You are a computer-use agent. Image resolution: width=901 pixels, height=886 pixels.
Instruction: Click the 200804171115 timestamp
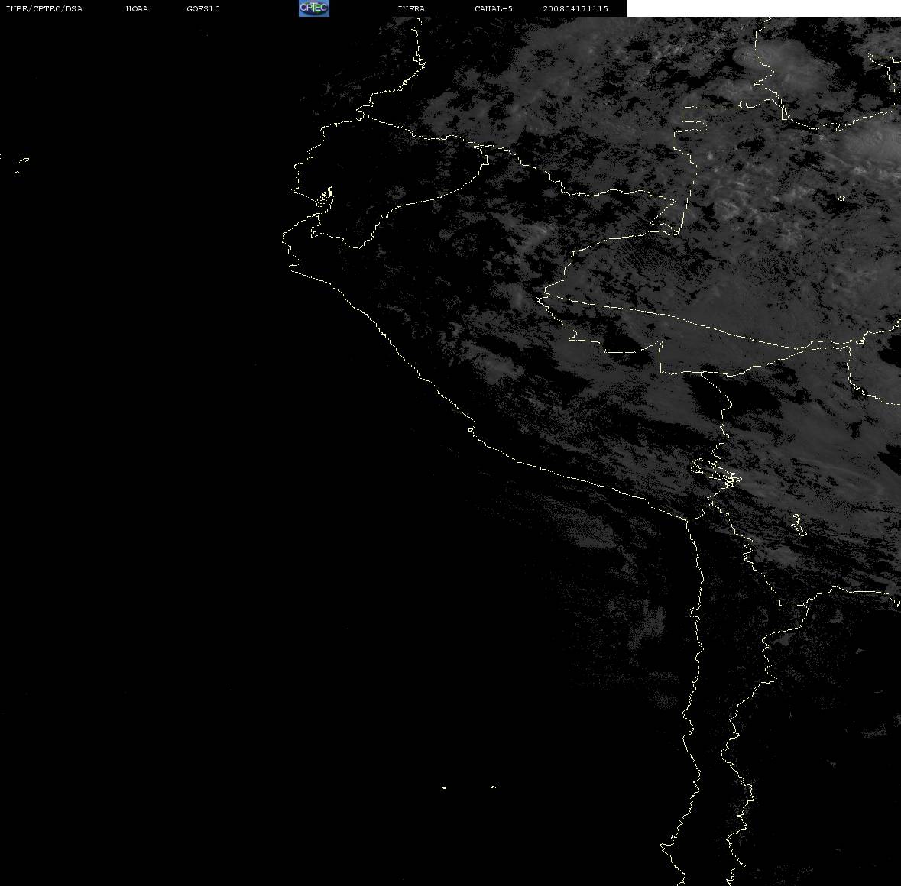tap(575, 8)
